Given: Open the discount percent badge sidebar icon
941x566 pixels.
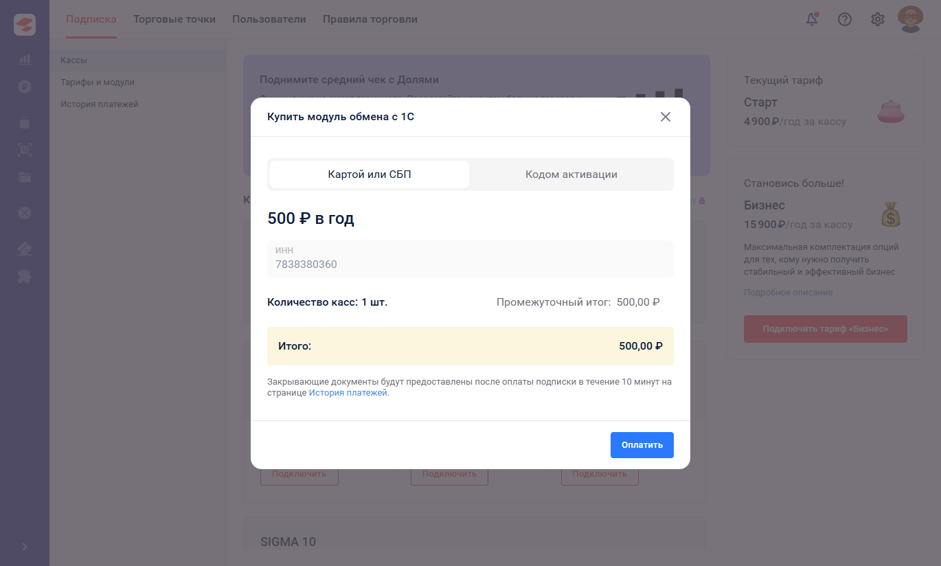Looking at the screenshot, I should (x=25, y=213).
